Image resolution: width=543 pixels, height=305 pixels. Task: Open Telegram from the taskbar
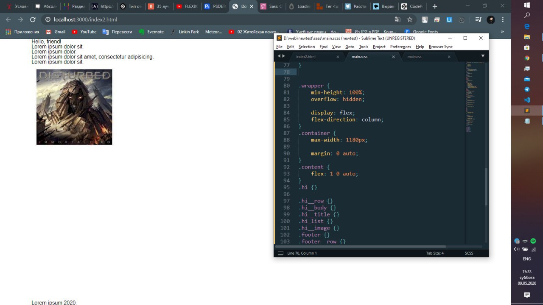(527, 89)
